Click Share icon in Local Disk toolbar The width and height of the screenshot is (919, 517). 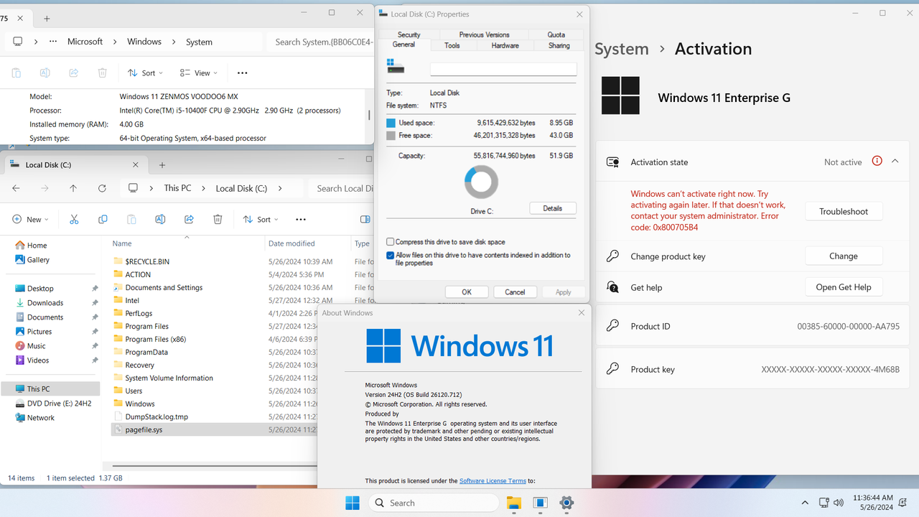point(189,219)
